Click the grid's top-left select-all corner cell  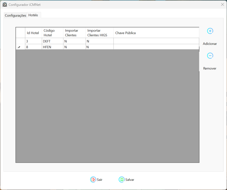pyautogui.click(x=20, y=33)
